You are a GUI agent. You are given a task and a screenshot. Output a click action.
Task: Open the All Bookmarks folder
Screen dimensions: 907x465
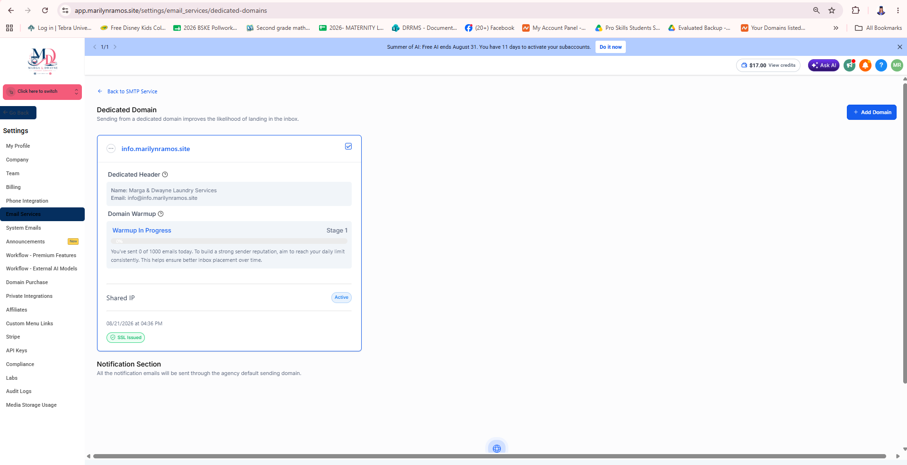click(878, 28)
